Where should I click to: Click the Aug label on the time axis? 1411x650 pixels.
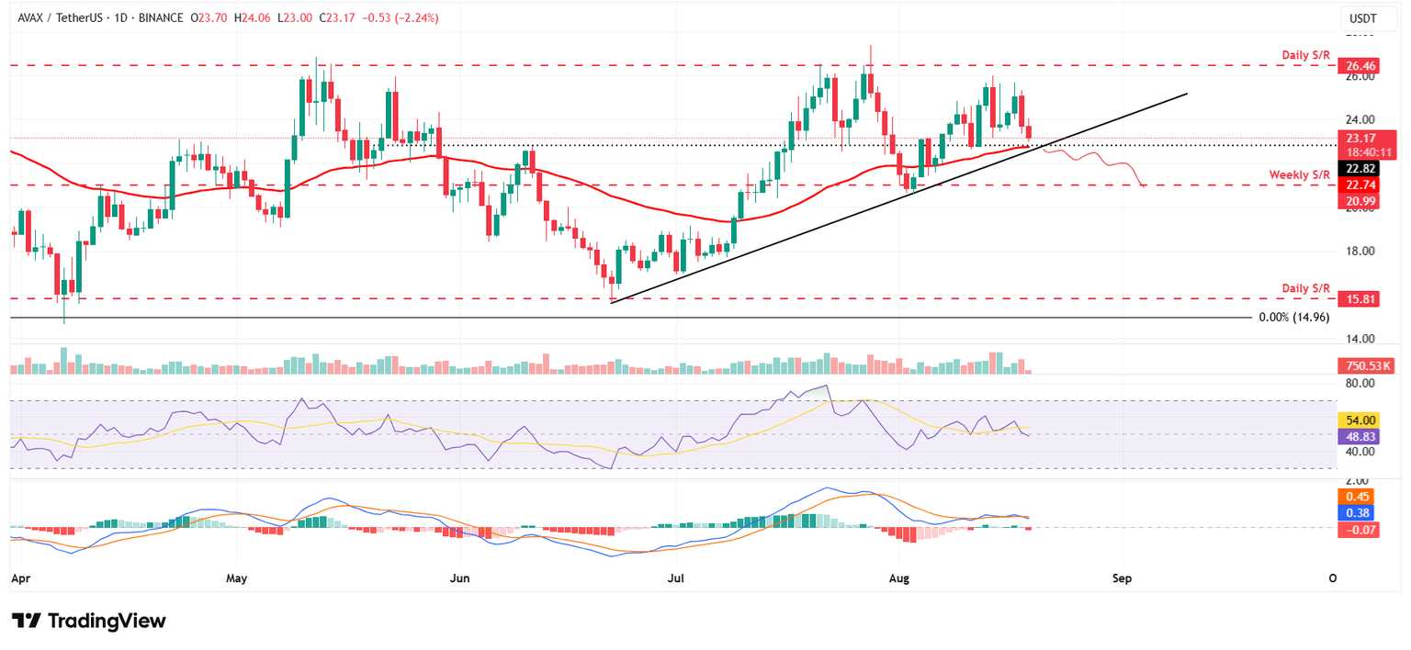coord(898,578)
